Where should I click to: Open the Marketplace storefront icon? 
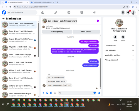tap(82, 12)
